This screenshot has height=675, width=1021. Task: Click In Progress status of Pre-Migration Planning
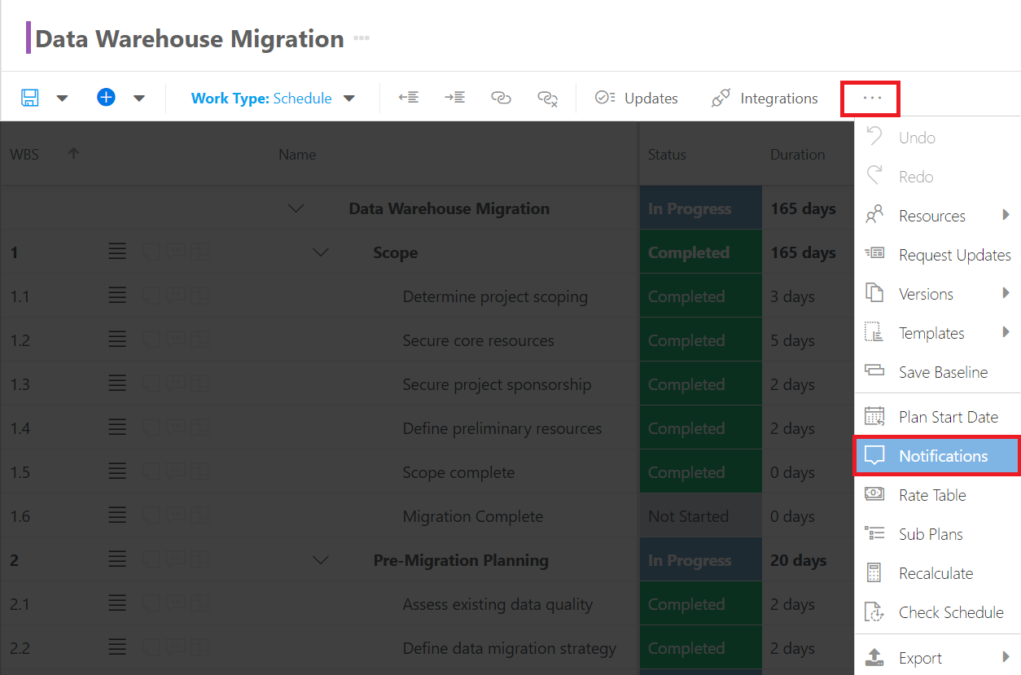[x=701, y=560]
